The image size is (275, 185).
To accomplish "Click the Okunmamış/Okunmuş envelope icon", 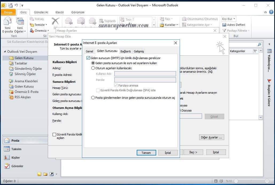I will pos(184,19).
